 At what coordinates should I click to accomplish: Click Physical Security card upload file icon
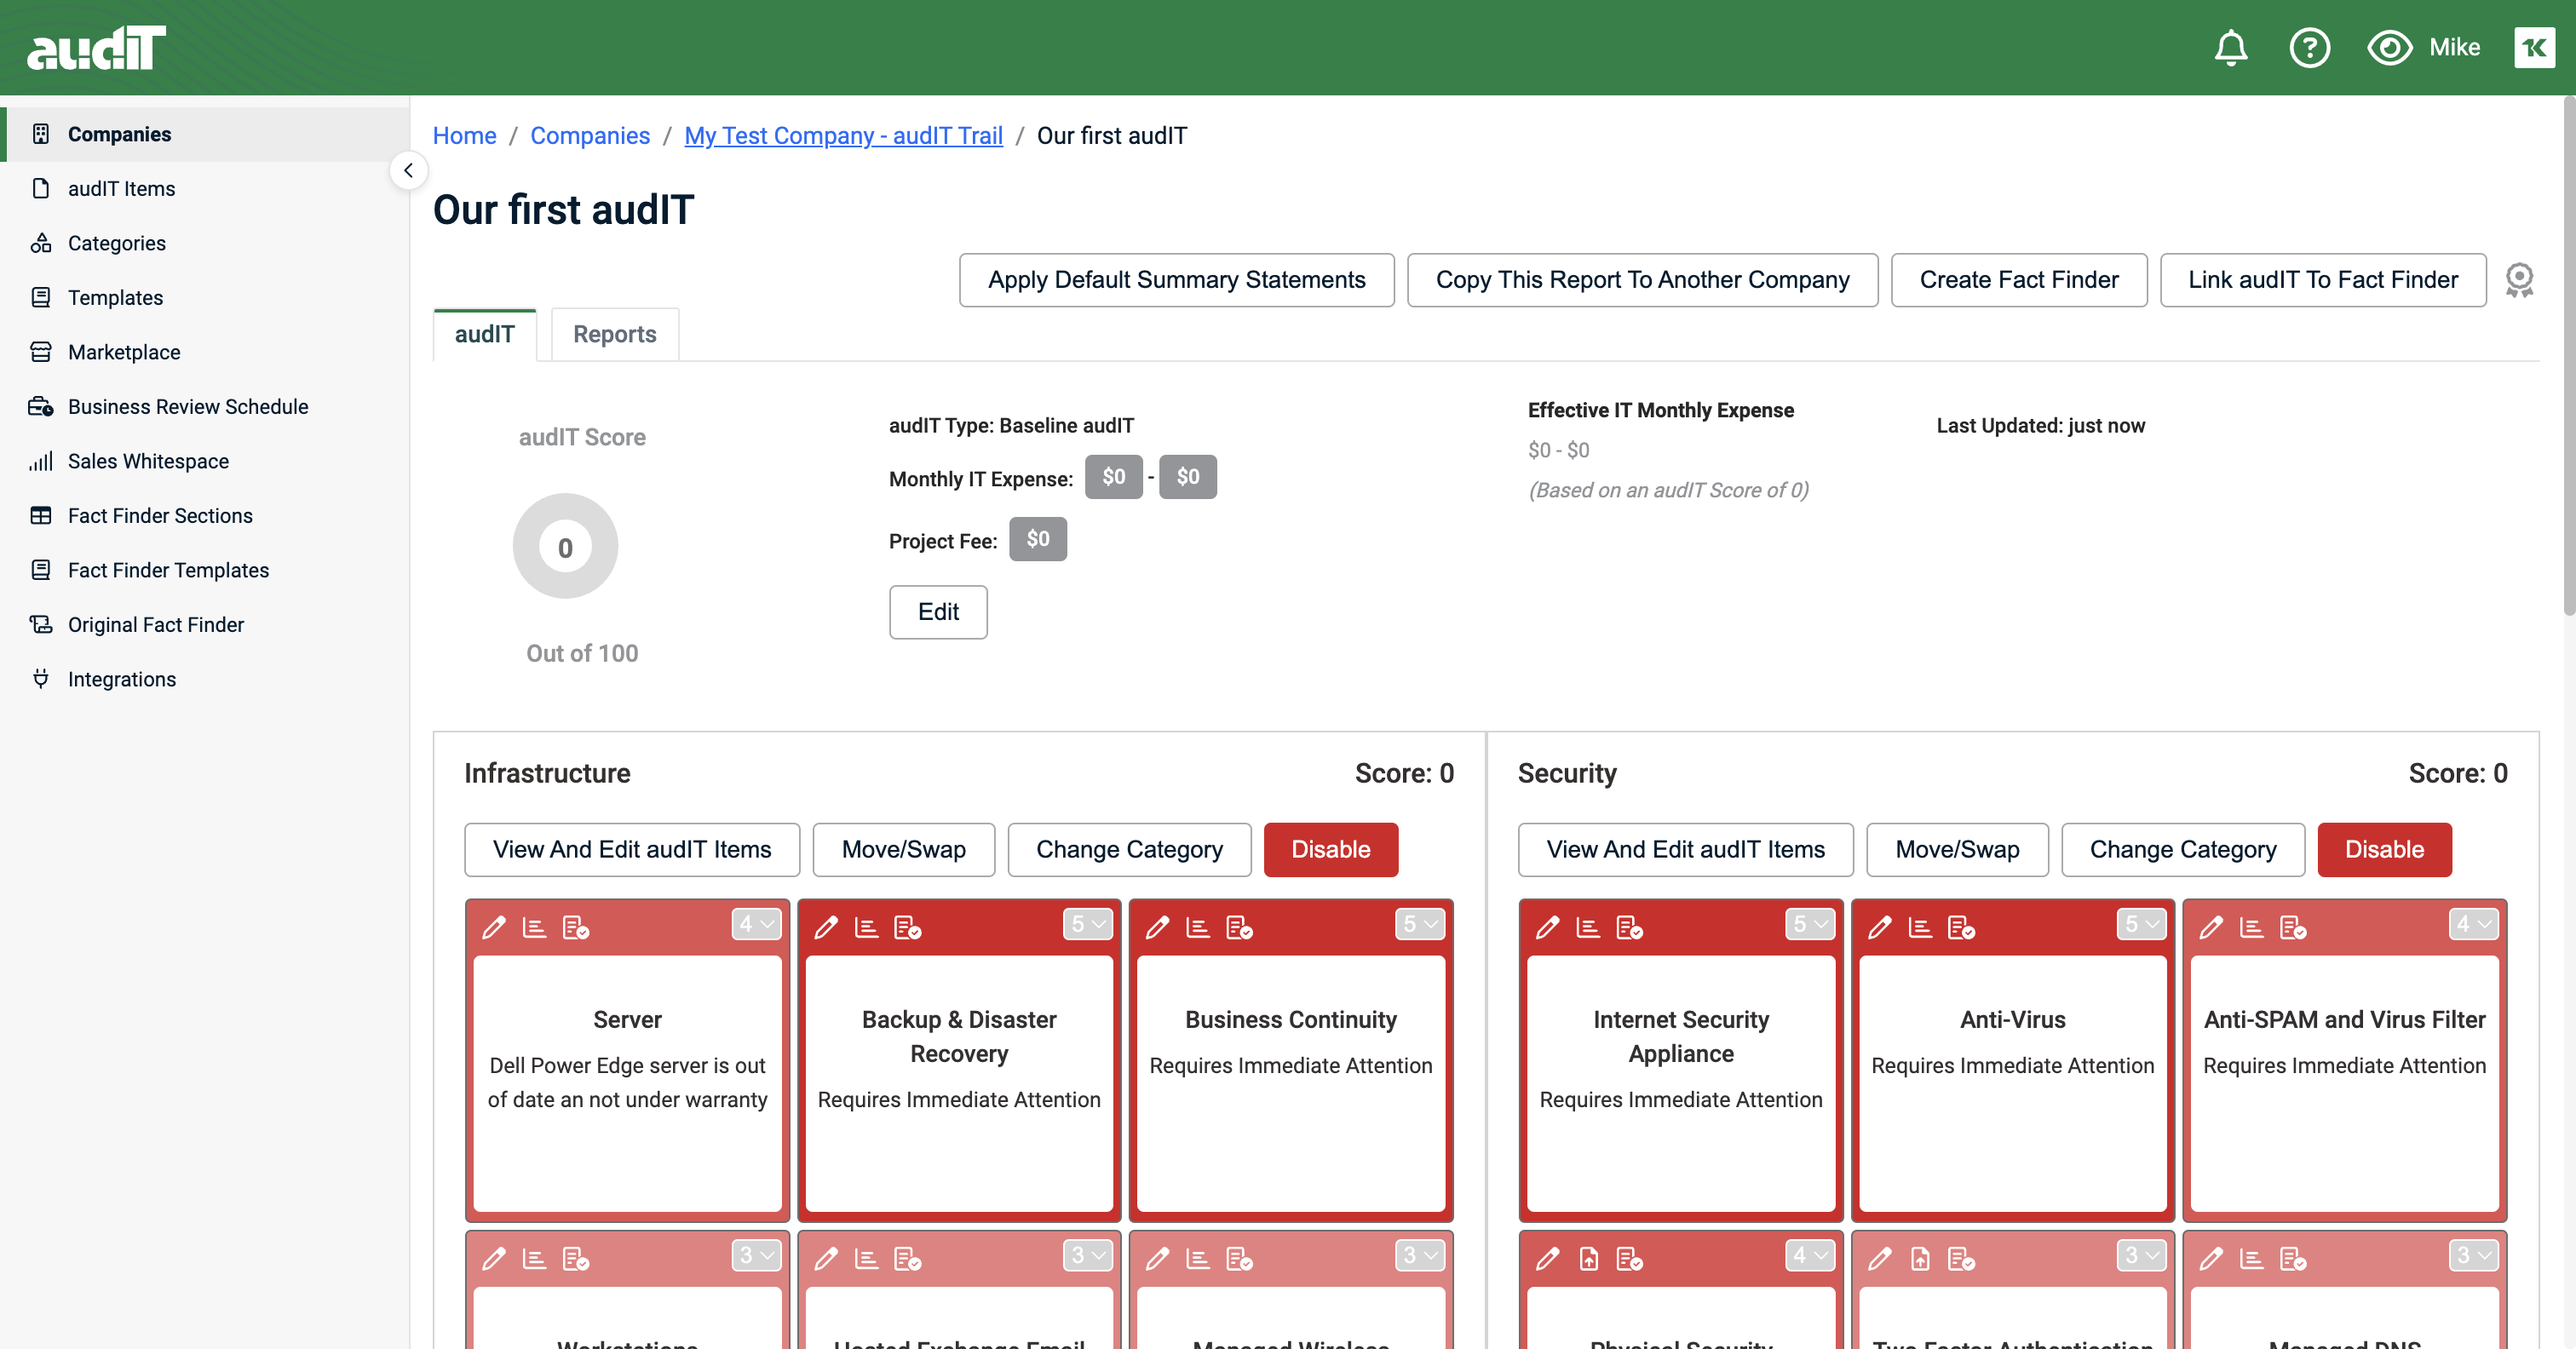point(1589,1258)
